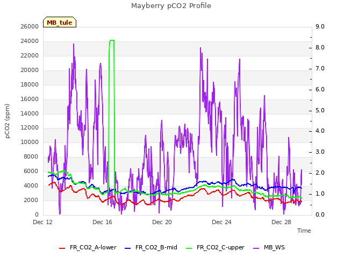Click the Dec 24 x-axis tick label
This screenshot has height=258, width=344.
point(222,222)
